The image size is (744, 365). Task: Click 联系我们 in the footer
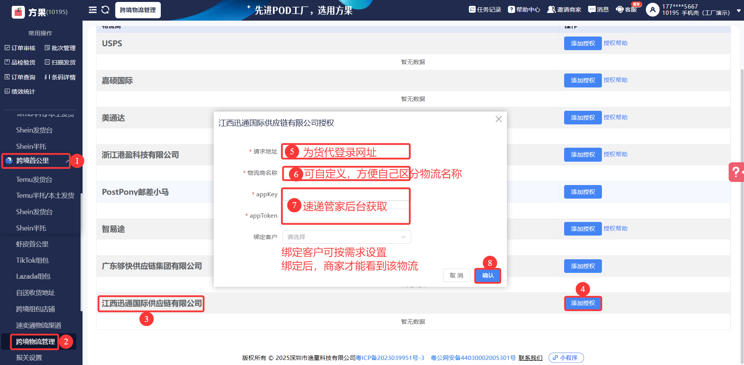(530, 358)
